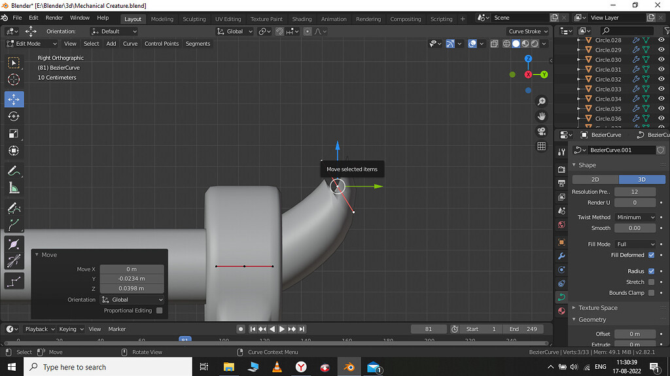Select the Select Box tool
Image resolution: width=670 pixels, height=376 pixels.
[x=14, y=63]
